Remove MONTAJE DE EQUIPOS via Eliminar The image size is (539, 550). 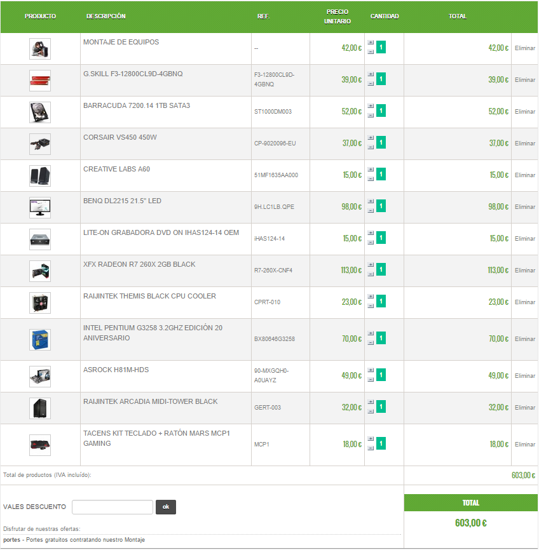click(x=525, y=48)
